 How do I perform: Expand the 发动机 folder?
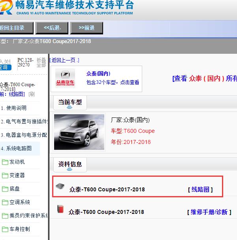point(13,162)
